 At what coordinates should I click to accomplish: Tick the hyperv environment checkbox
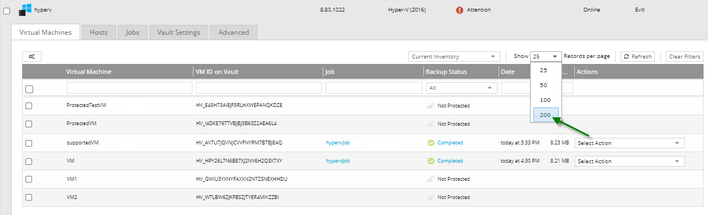[7, 10]
